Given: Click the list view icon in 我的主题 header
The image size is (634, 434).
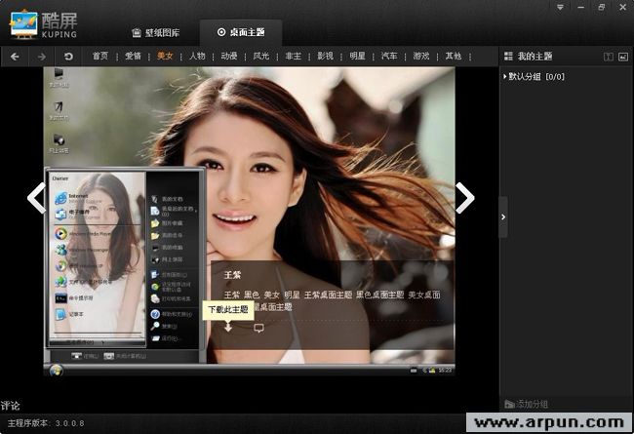Looking at the screenshot, I should [607, 57].
